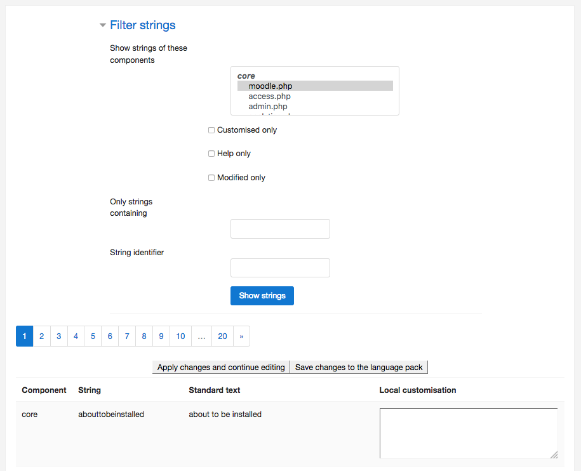The image size is (581, 471).
Task: Go to page 2 of results
Action: pyautogui.click(x=41, y=336)
